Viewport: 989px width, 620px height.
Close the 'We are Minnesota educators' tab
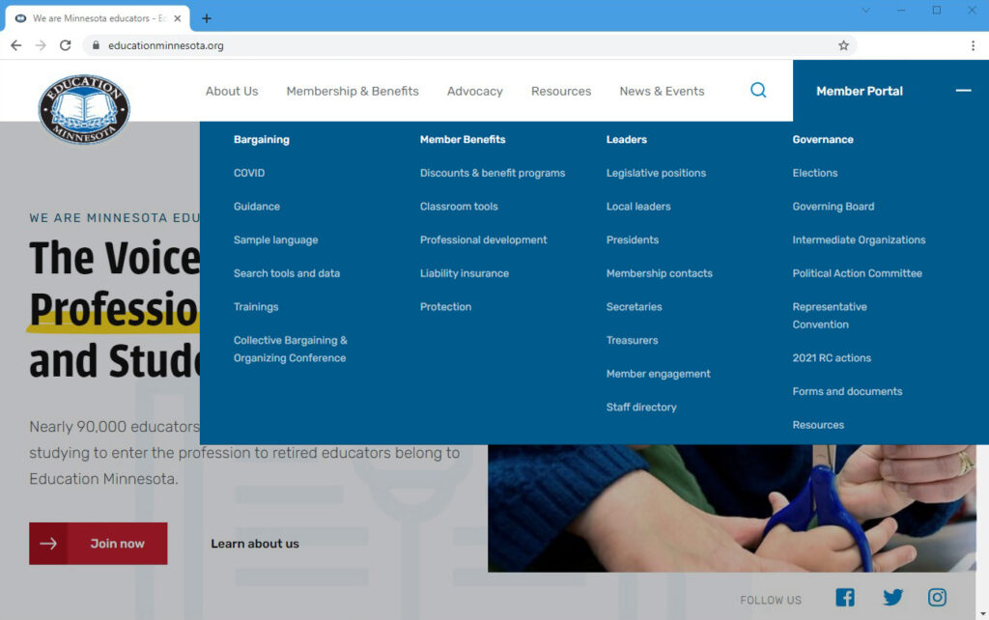point(178,18)
